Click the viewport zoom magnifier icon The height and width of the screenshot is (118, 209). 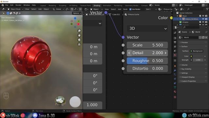point(79,31)
